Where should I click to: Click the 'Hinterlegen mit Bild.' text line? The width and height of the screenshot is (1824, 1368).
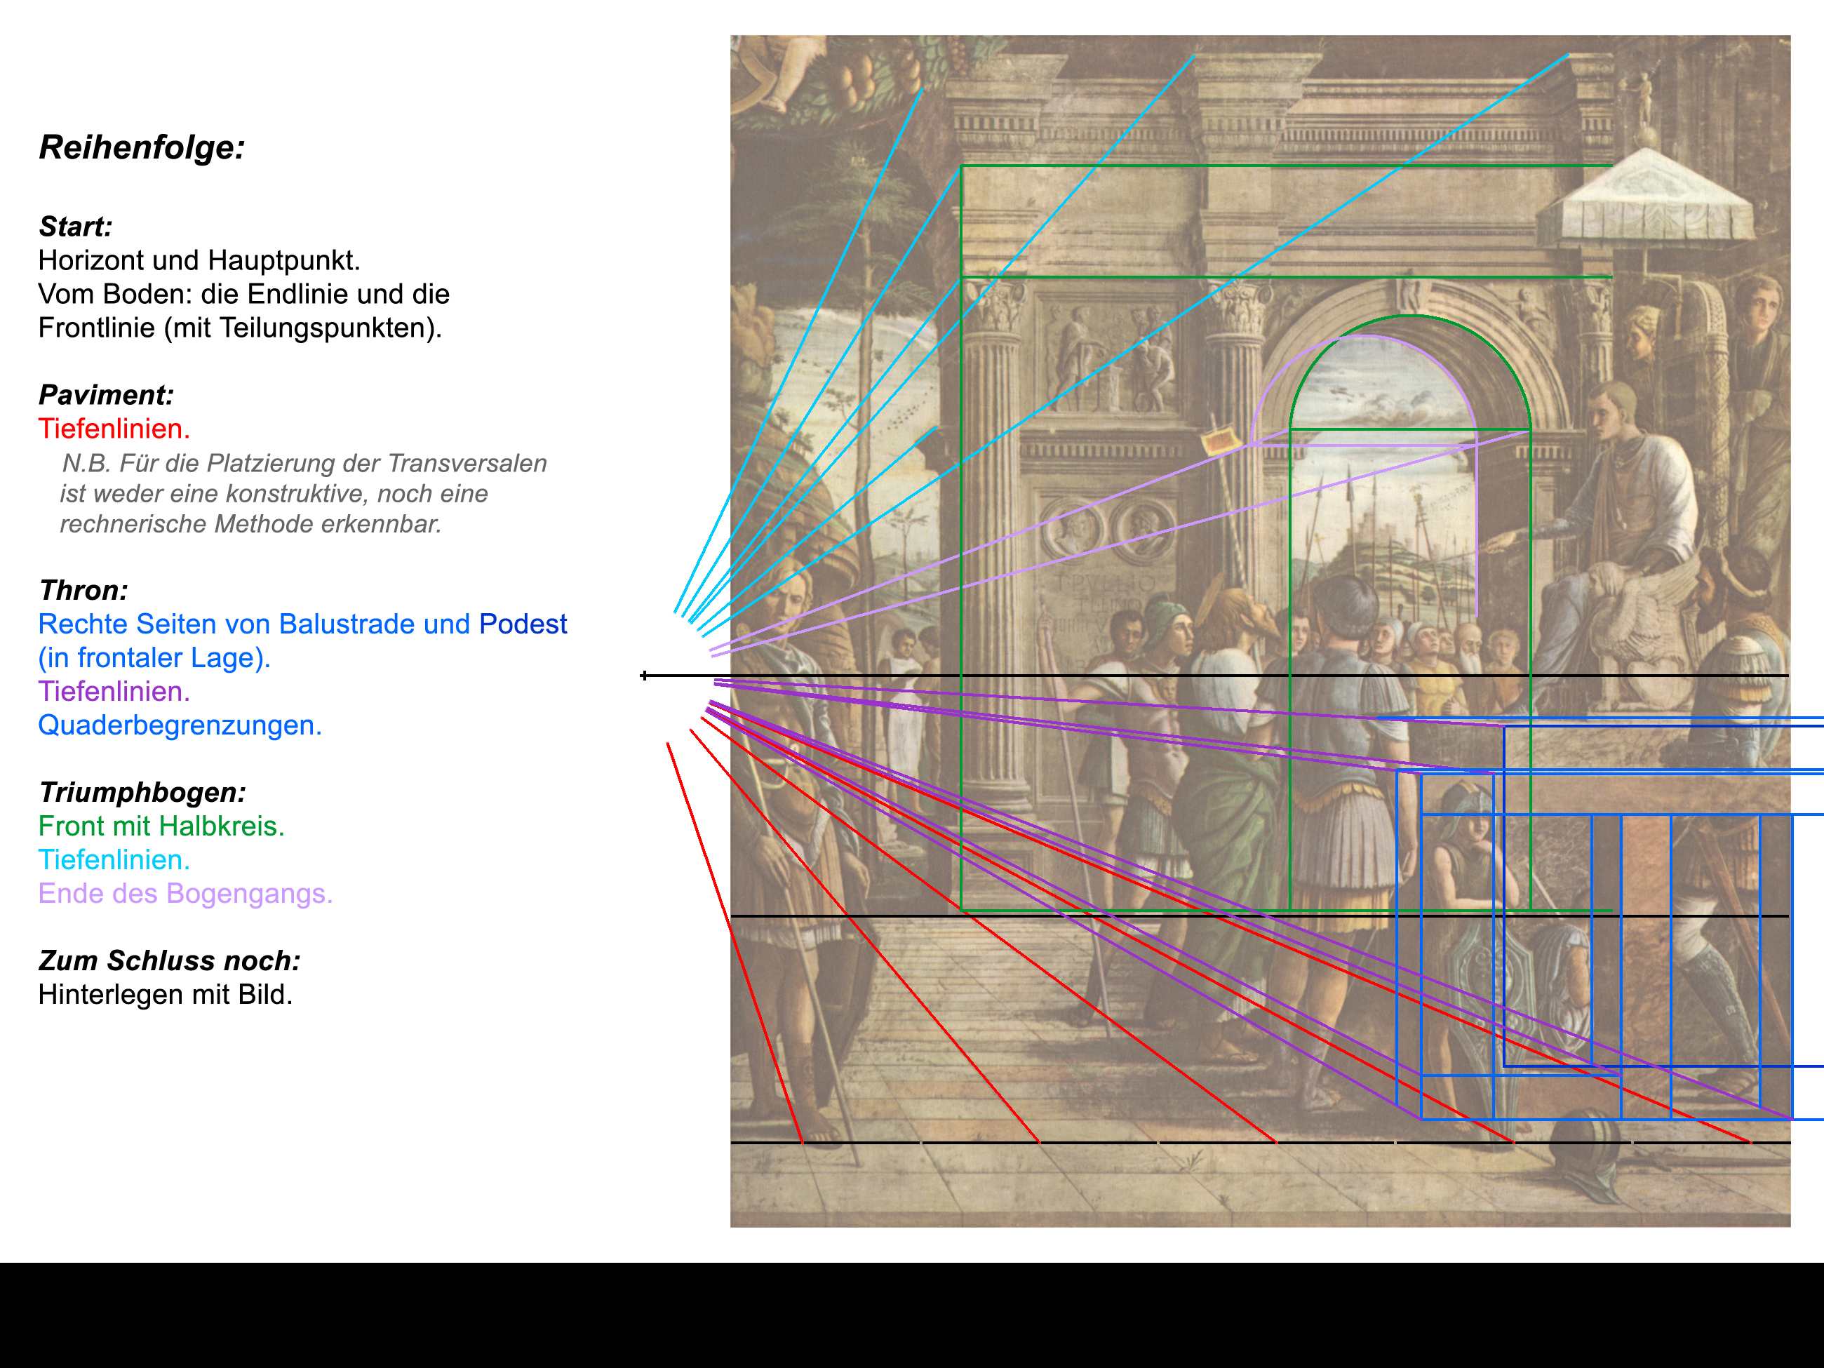point(165,993)
